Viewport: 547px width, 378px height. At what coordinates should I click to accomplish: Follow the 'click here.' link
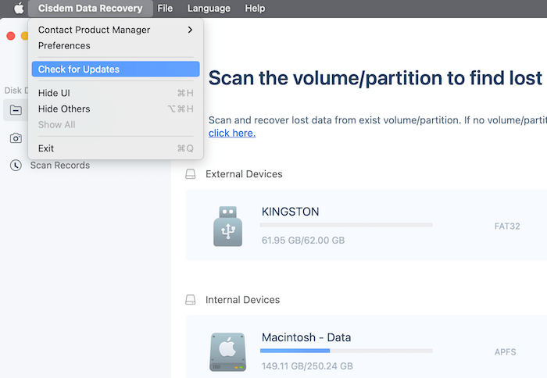[x=232, y=134]
